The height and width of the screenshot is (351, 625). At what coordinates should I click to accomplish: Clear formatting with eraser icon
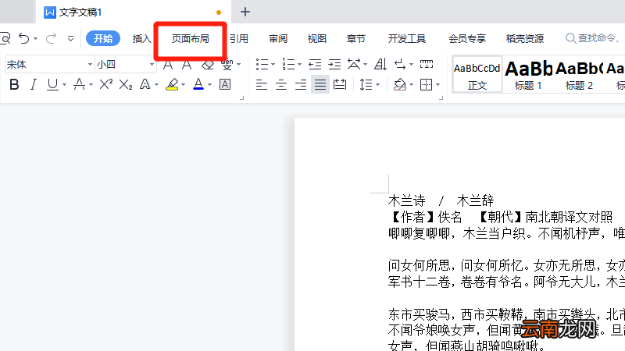click(x=208, y=65)
